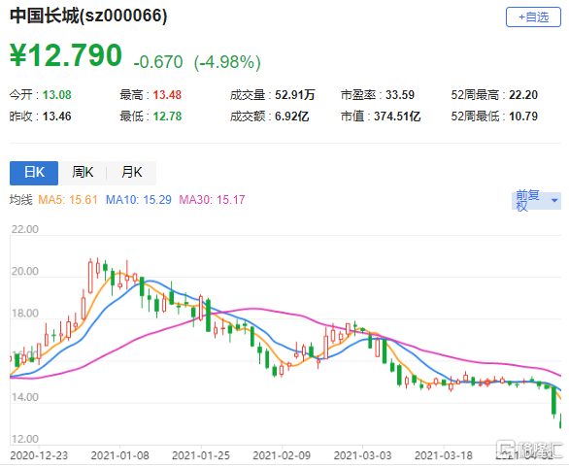Screen dimensions: 569x466
Task: Click the price change -0.670
Action: [158, 62]
